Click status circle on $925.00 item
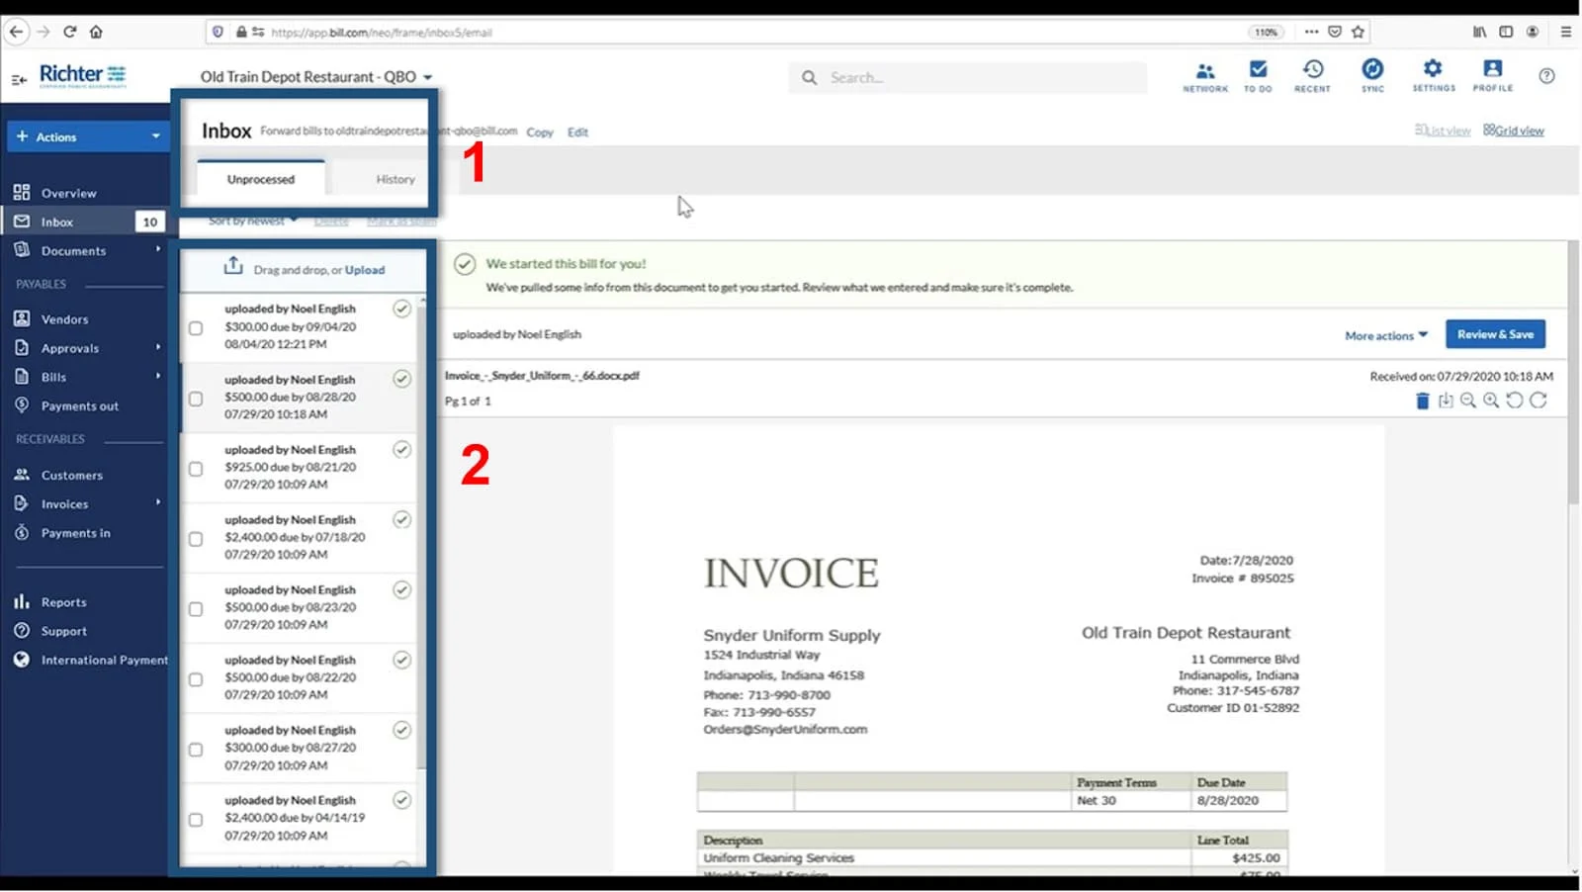The image size is (1582, 892). 401,449
